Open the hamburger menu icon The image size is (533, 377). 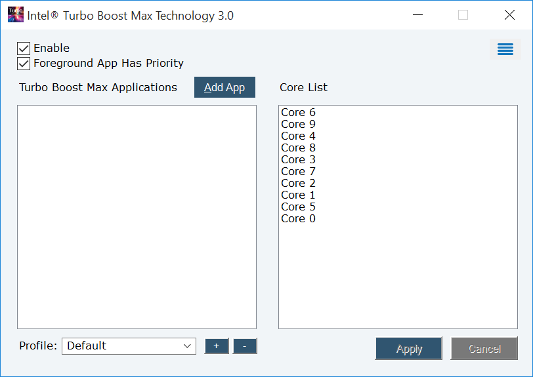[505, 49]
